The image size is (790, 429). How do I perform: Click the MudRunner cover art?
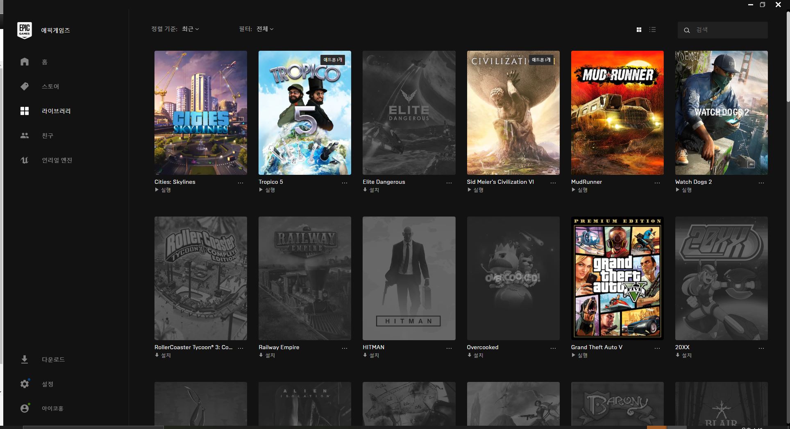(x=617, y=113)
